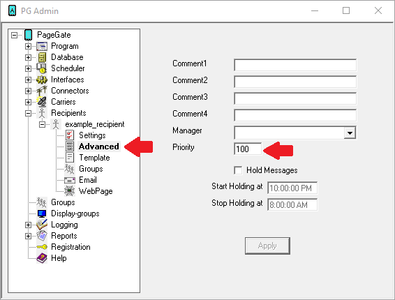395x300 pixels.
Task: Select the Recipients label
Action: pos(68,113)
